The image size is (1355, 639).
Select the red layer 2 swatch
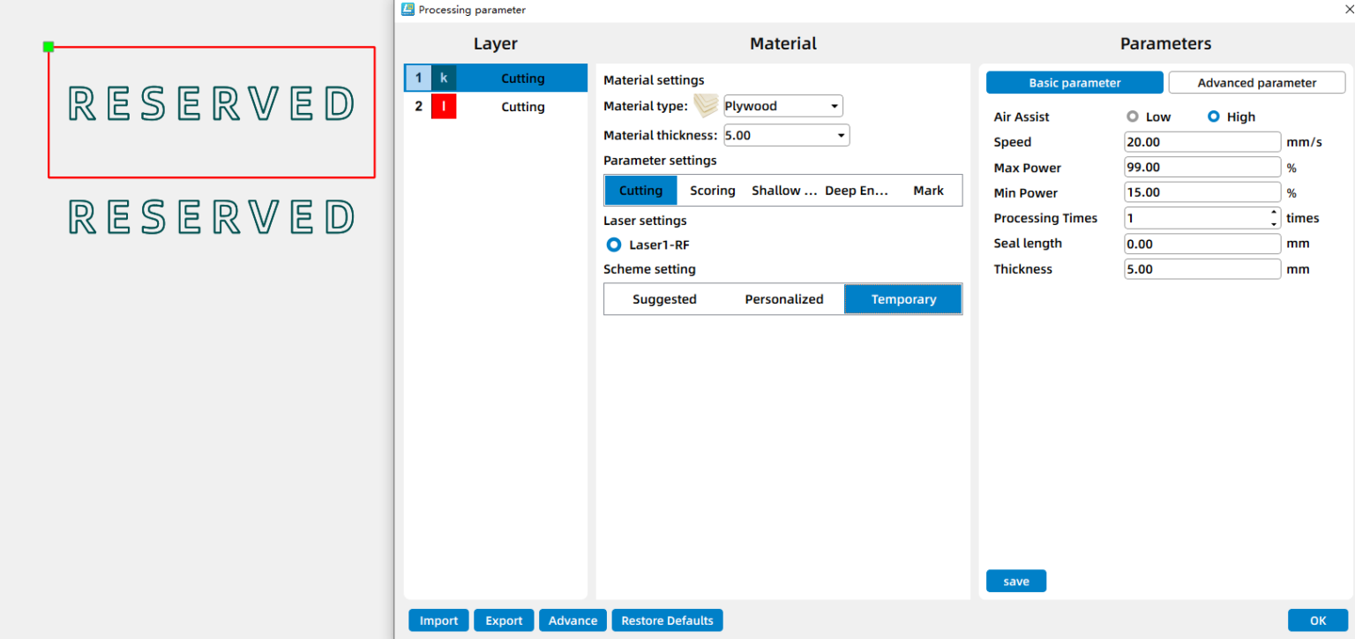[444, 107]
